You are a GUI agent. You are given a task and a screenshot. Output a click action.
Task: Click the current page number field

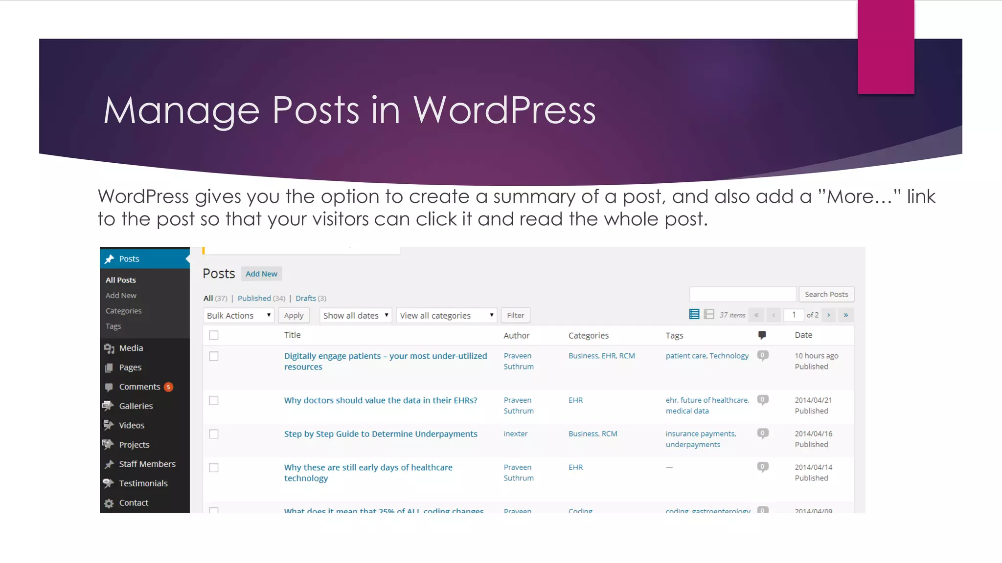[794, 315]
